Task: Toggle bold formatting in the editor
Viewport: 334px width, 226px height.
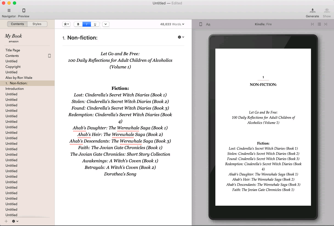Action: pos(78,24)
